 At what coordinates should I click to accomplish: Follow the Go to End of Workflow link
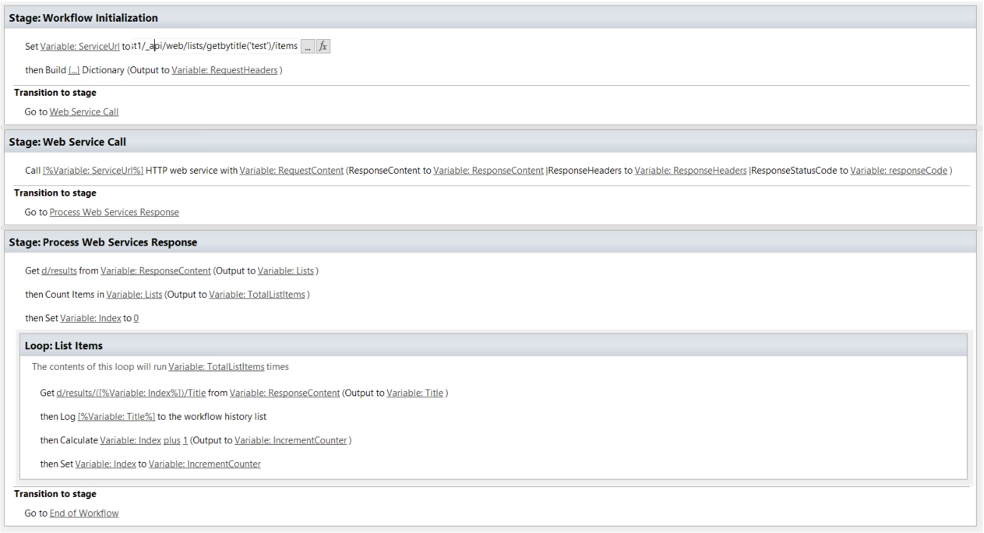(x=84, y=513)
